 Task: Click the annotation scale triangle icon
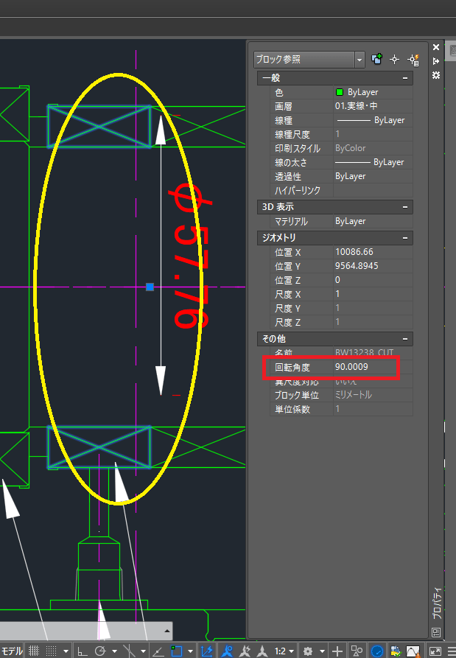262,651
